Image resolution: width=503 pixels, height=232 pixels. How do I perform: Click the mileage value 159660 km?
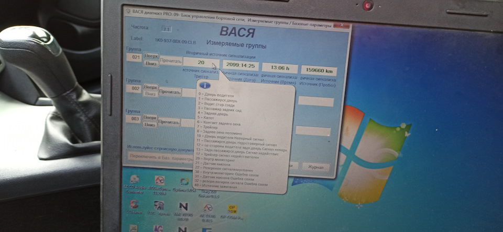pyautogui.click(x=319, y=70)
